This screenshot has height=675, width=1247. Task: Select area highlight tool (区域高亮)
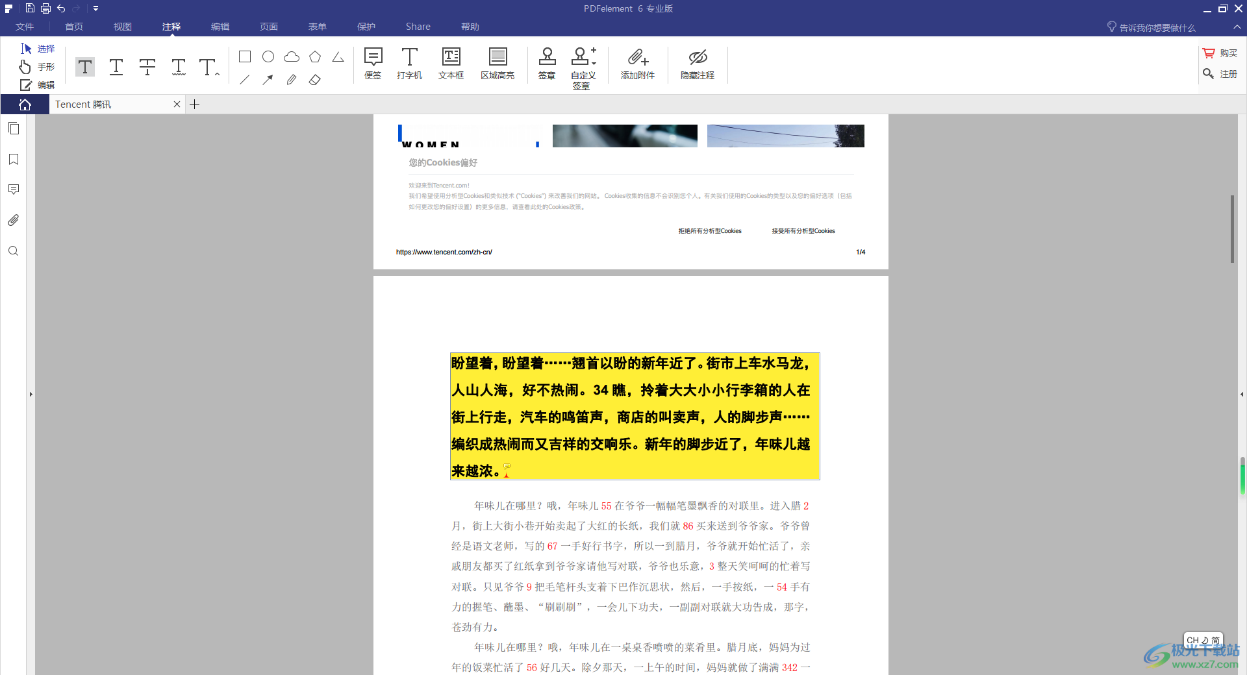[498, 64]
